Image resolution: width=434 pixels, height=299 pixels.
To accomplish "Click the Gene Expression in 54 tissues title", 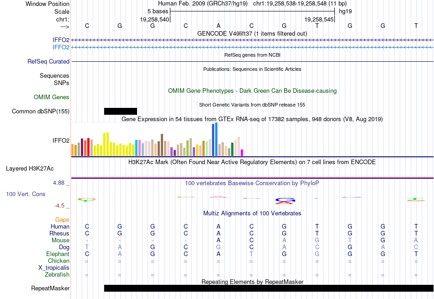I will click(x=252, y=119).
